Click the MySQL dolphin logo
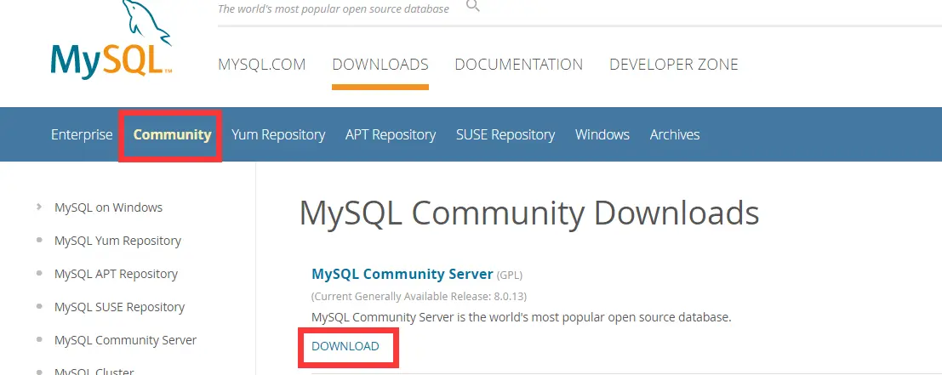 tap(111, 39)
